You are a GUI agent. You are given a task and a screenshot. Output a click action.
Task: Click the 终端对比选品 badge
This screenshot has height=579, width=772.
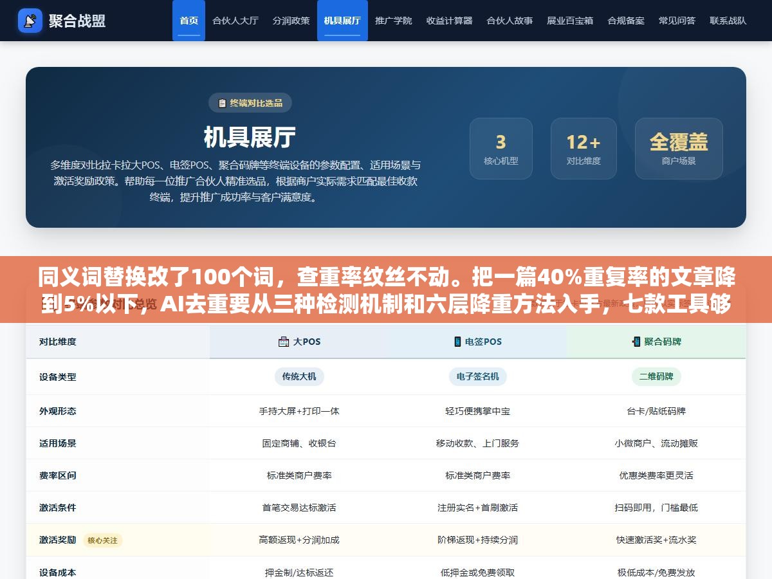coord(250,103)
